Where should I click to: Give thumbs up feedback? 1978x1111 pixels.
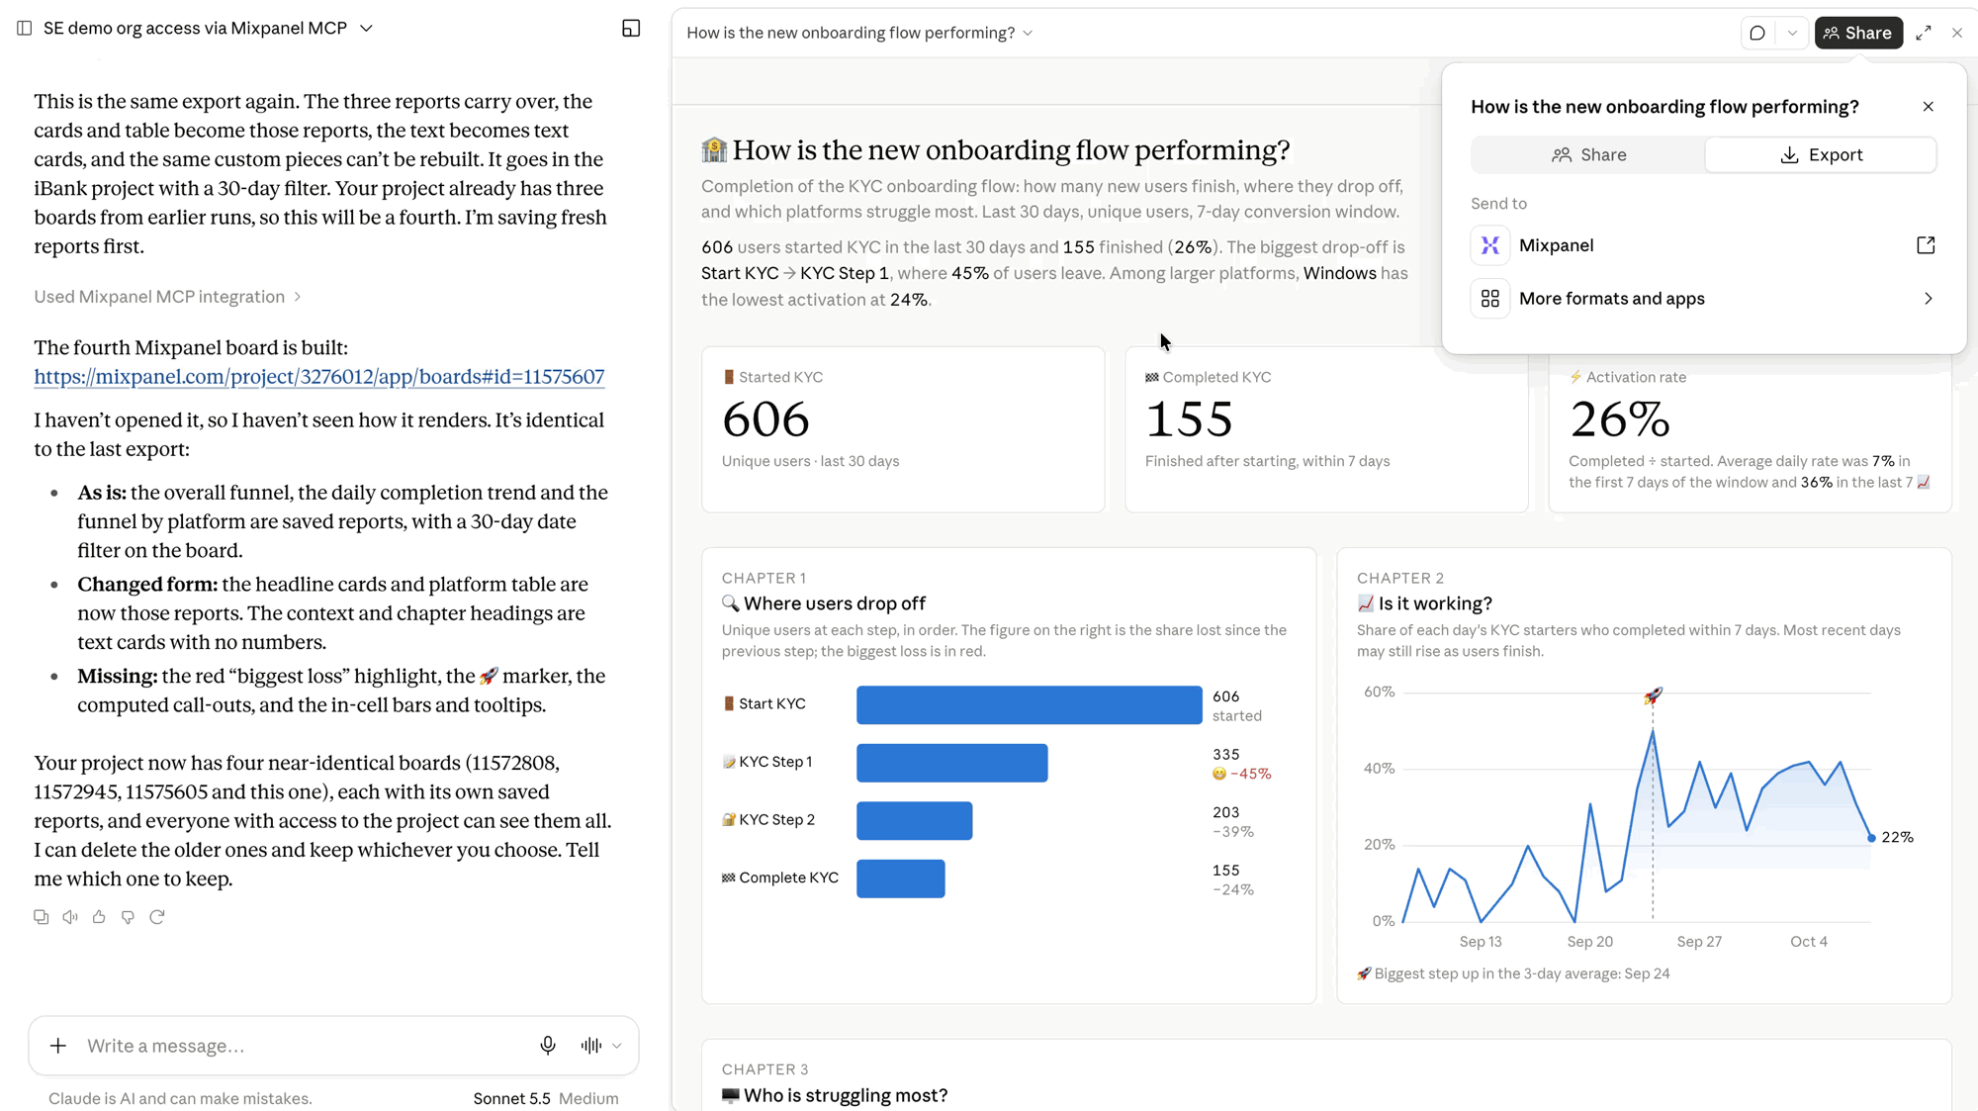pos(99,917)
